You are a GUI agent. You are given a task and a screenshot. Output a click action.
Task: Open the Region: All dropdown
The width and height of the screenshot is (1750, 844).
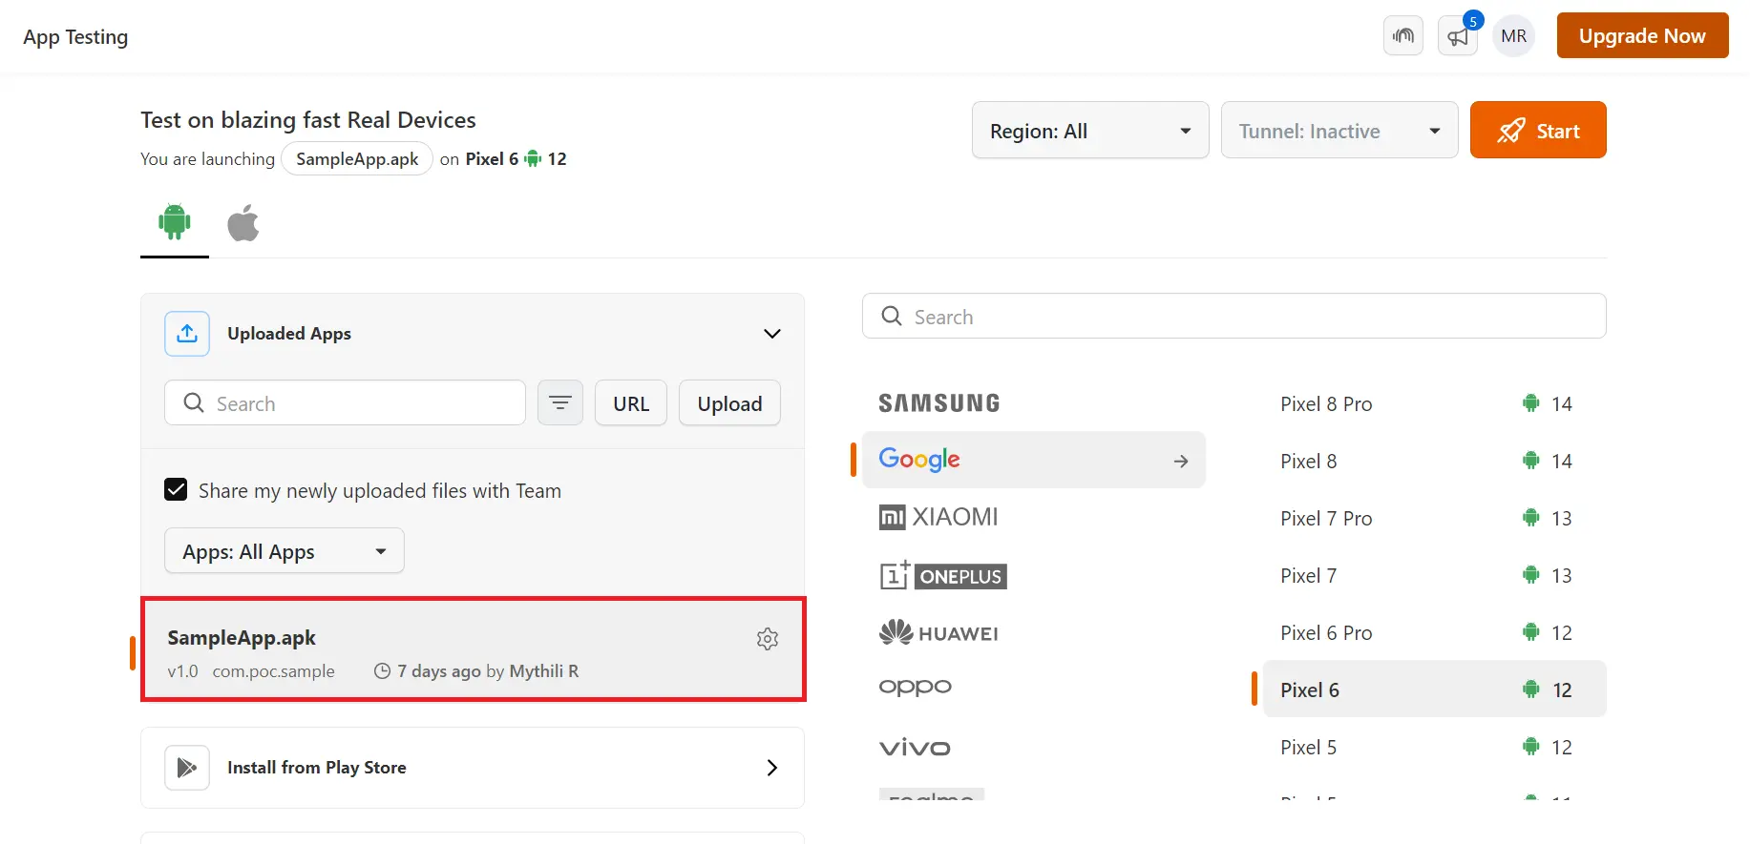click(1090, 131)
